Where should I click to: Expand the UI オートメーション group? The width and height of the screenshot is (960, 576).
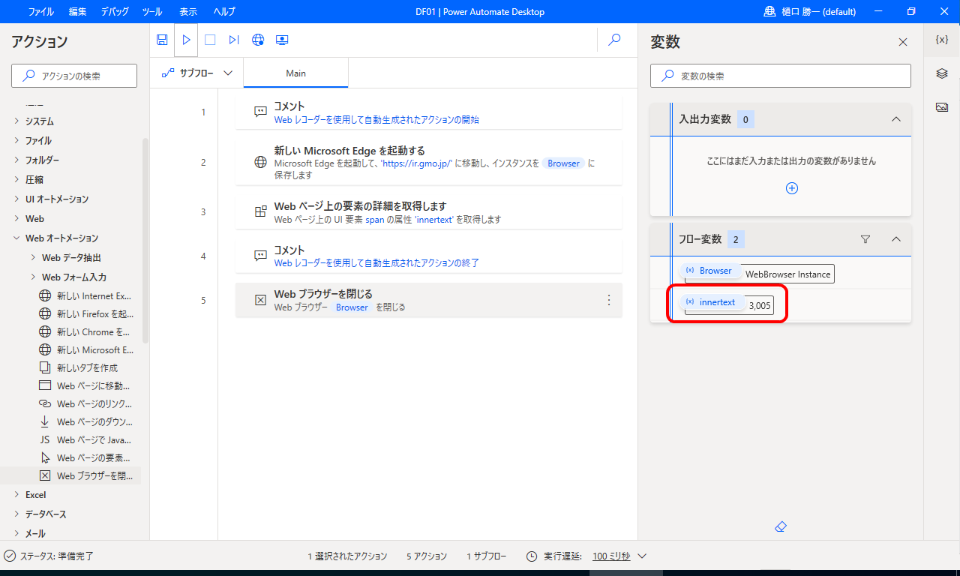point(17,199)
